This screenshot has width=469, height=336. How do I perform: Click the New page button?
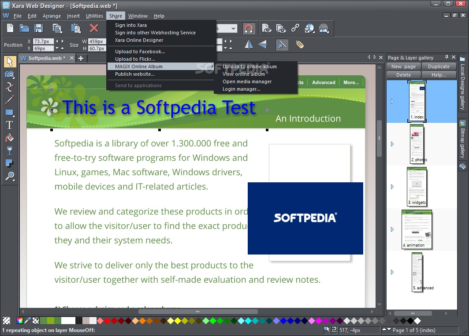[403, 66]
